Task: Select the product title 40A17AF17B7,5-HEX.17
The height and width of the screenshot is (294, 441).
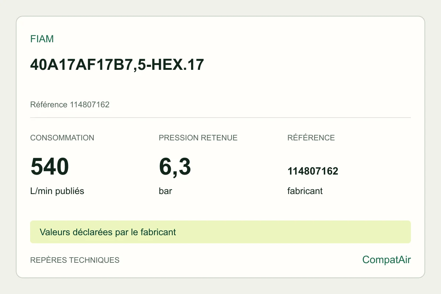Action: tap(117, 65)
